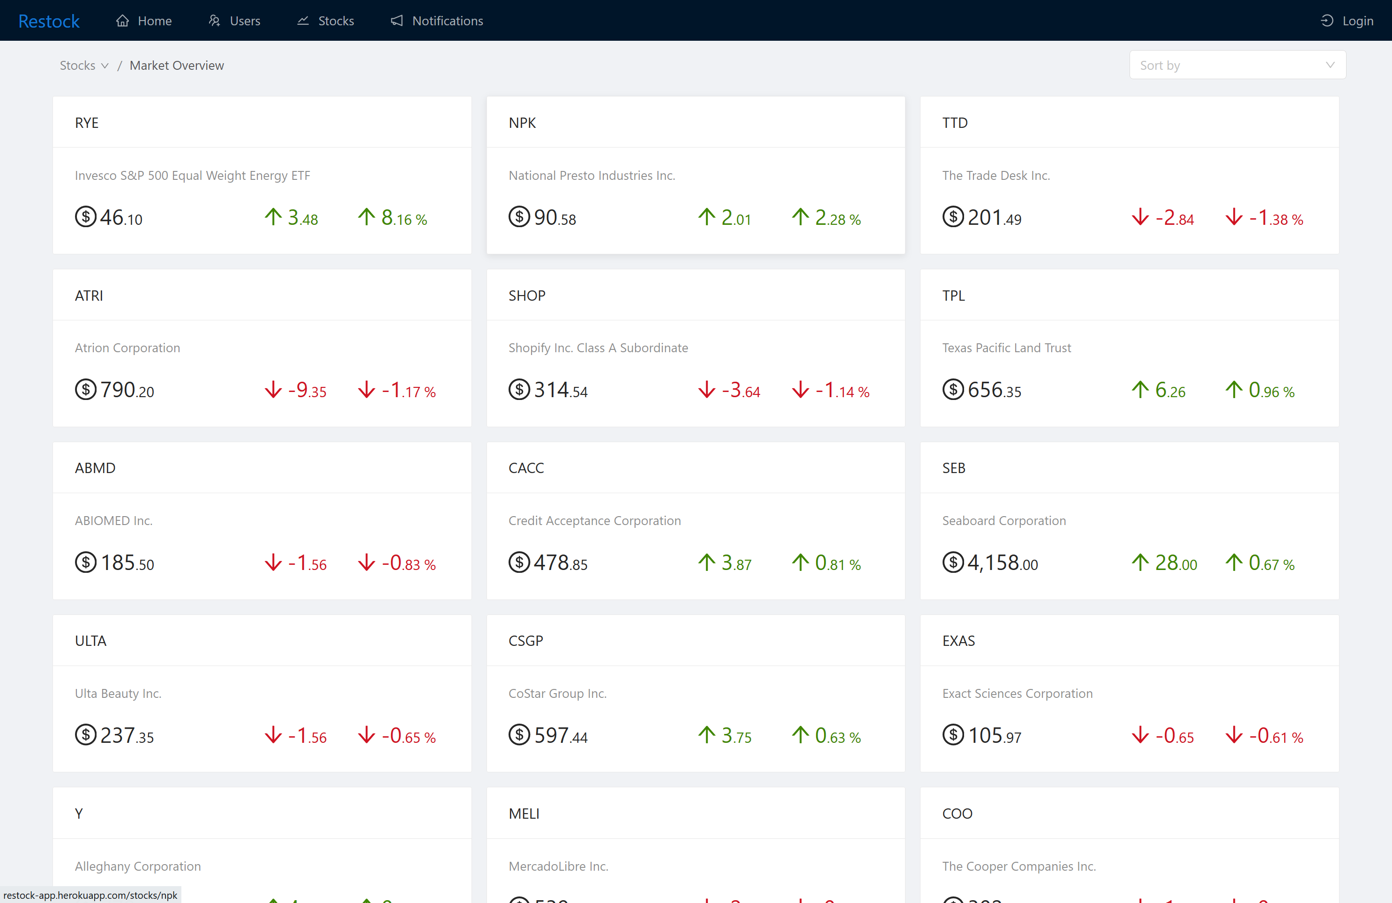Click the Stocks chart icon
The height and width of the screenshot is (903, 1392).
click(x=303, y=21)
